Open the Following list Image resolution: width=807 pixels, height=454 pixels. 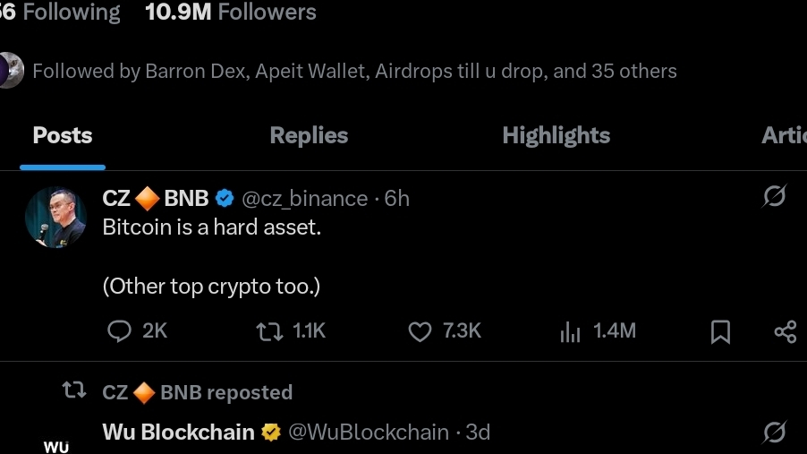pyautogui.click(x=60, y=12)
